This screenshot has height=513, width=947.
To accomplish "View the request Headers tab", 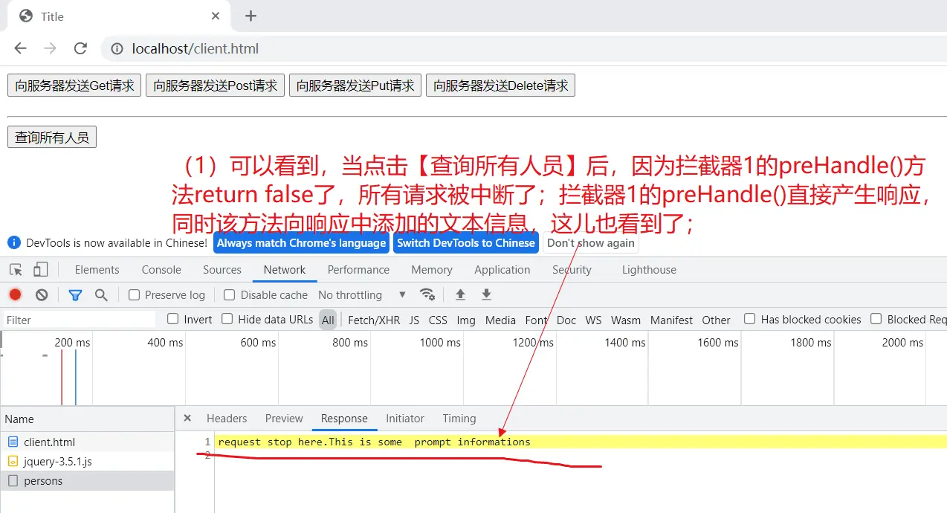I will (227, 419).
